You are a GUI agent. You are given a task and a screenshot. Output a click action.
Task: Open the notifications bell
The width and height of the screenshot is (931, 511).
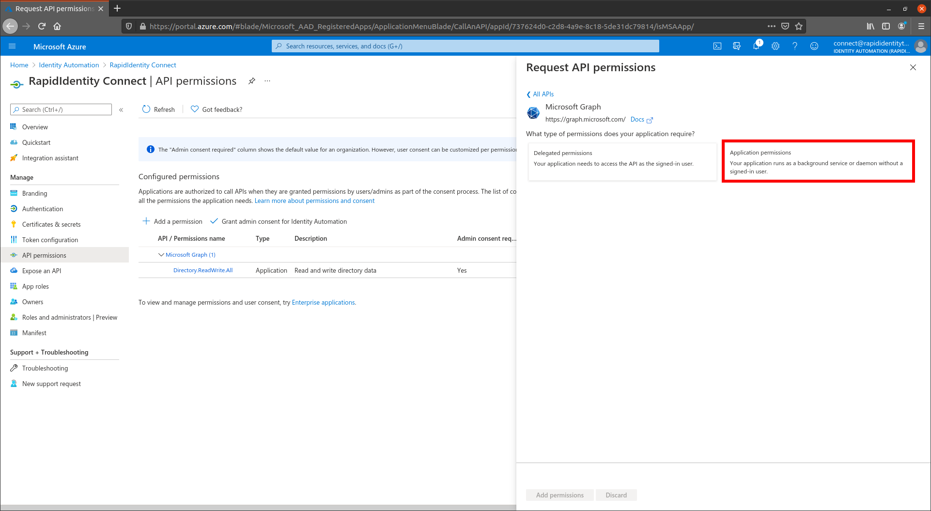point(756,46)
